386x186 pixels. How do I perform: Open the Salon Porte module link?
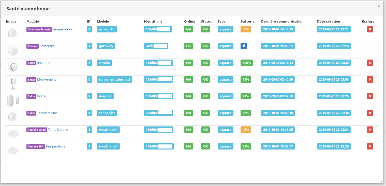click(41, 96)
